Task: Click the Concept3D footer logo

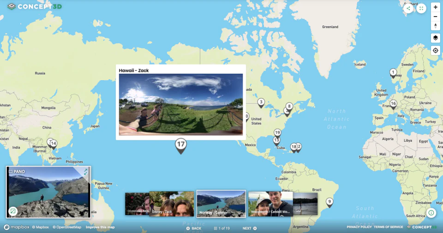Action: point(422,227)
